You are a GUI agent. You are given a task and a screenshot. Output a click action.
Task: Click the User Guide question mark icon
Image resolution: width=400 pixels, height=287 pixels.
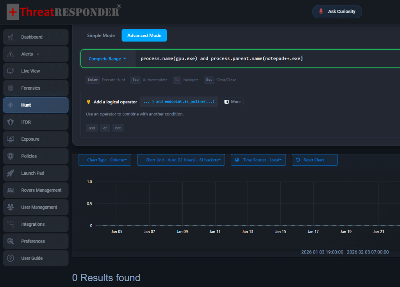pos(11,258)
